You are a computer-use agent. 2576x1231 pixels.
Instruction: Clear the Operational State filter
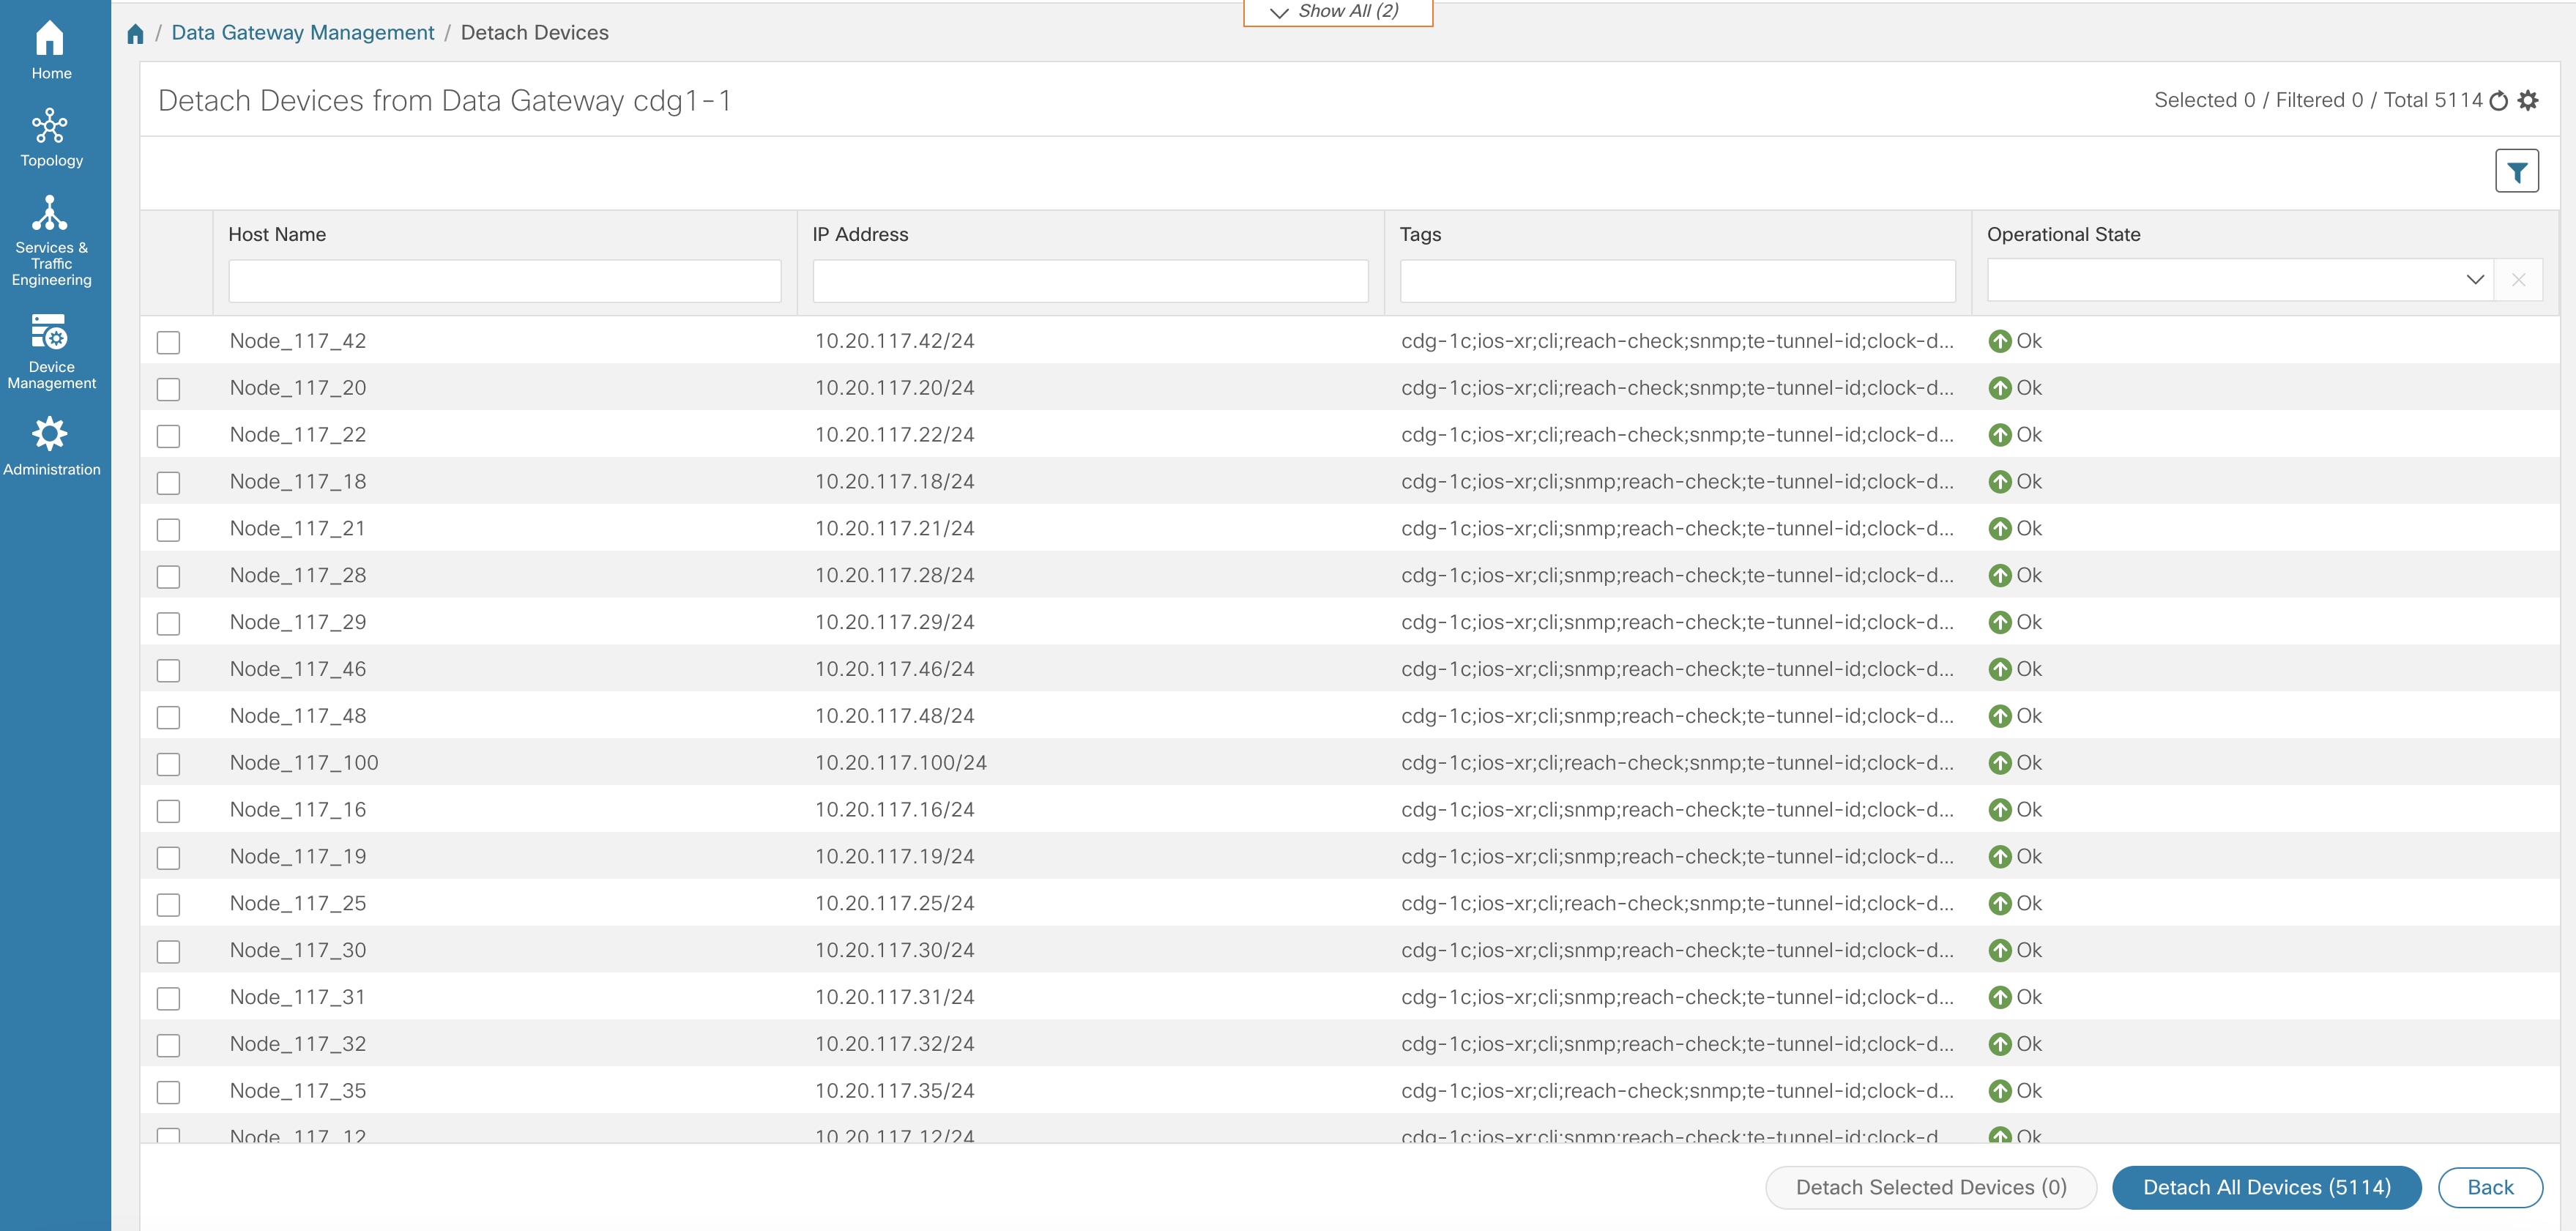(x=2518, y=280)
